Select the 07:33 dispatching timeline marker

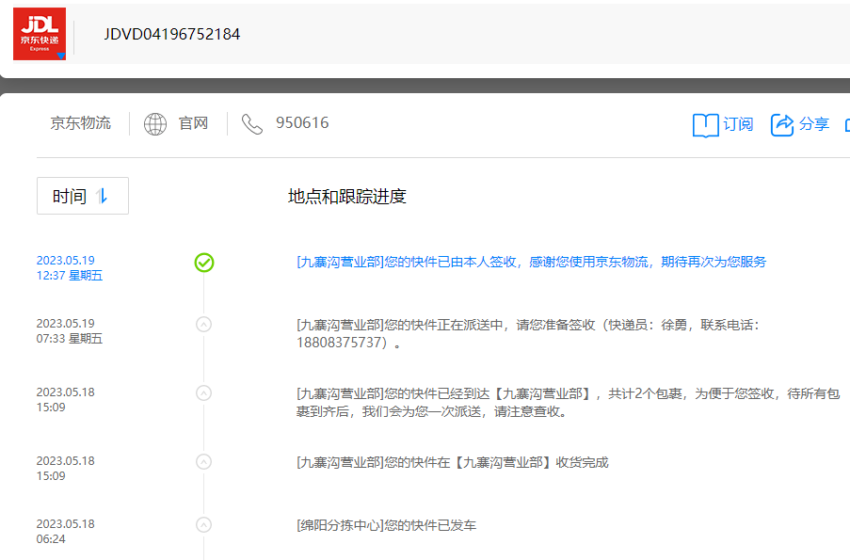click(x=203, y=324)
